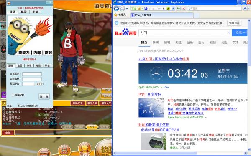Expand the arrow beside open.baidu.com
This screenshot has width=251, height=156.
click(161, 87)
